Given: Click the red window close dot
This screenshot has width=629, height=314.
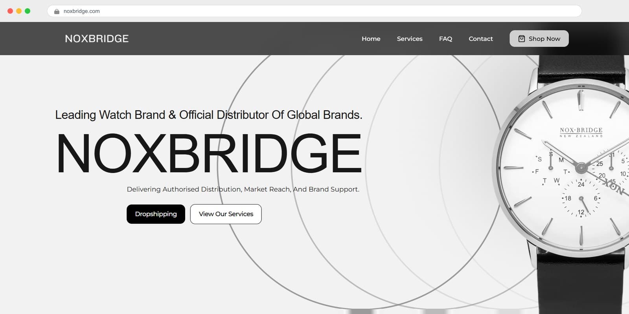Looking at the screenshot, I should [x=10, y=11].
